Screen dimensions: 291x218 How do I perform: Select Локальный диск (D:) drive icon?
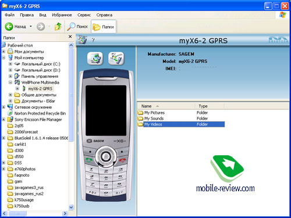pyautogui.click(x=17, y=70)
